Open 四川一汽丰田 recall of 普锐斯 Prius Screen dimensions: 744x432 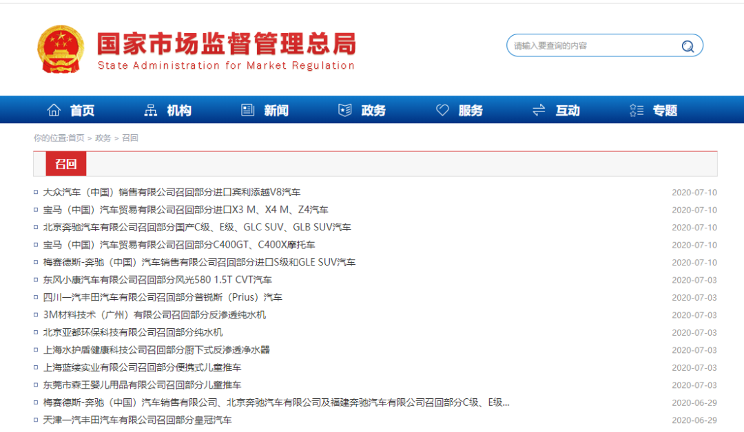click(163, 297)
